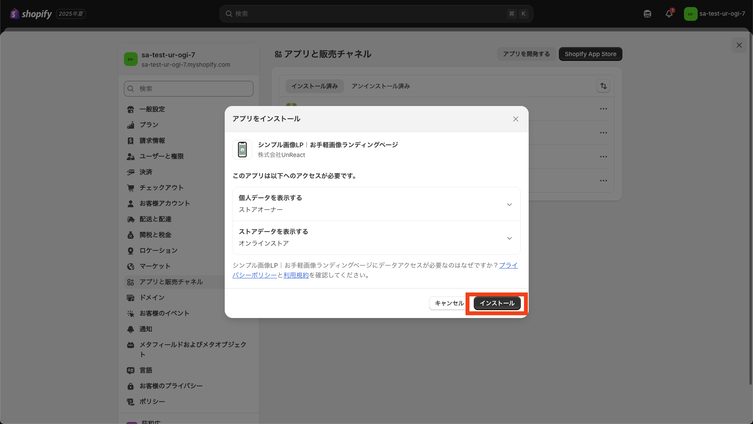Screen dimensions: 753x424
Task: Open the Shopify App Store
Action: [x=590, y=54]
